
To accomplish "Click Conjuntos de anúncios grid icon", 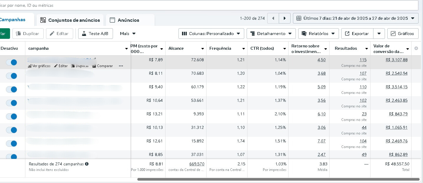I will pyautogui.click(x=43, y=20).
